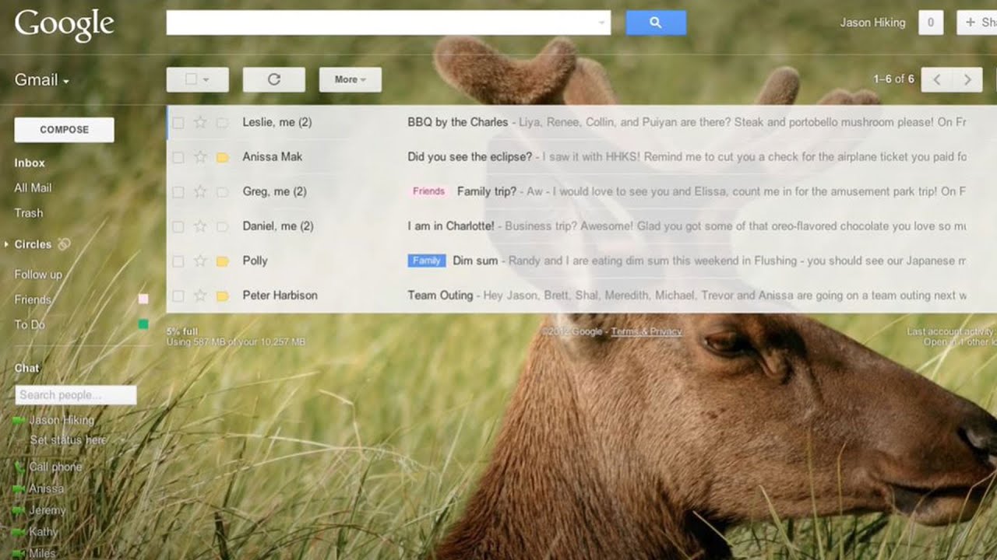997x560 pixels.
Task: Click the blue search magnifier button
Action: click(656, 23)
